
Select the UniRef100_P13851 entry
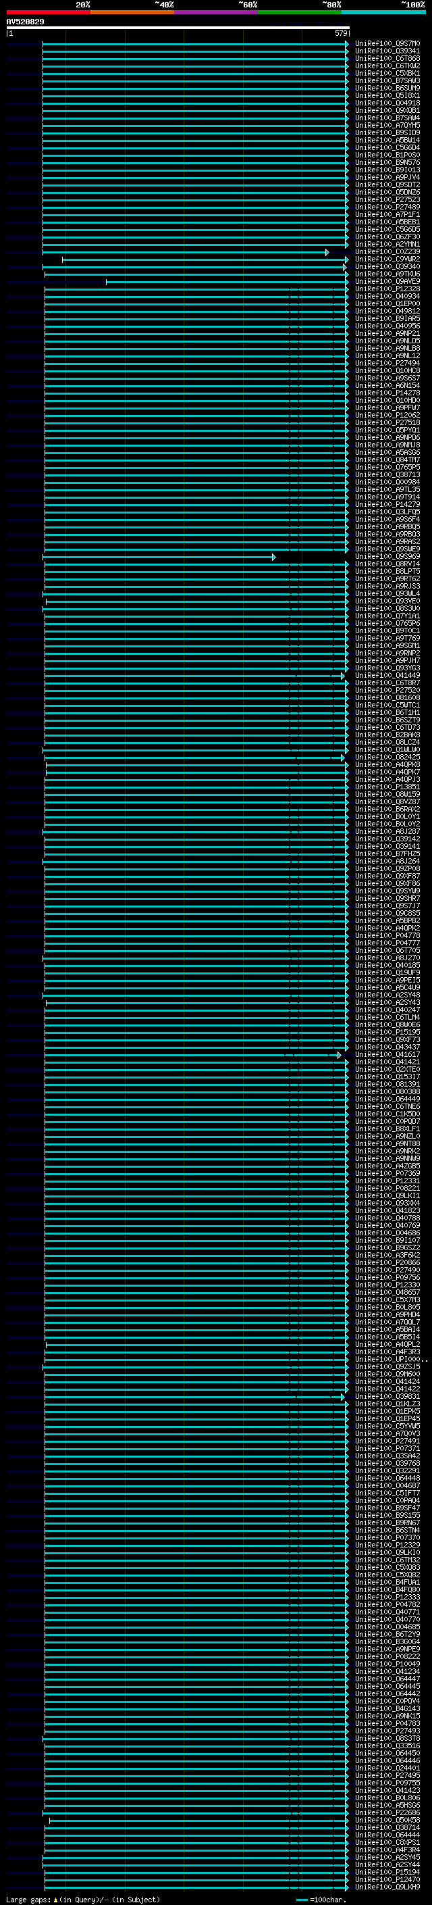pyautogui.click(x=387, y=787)
